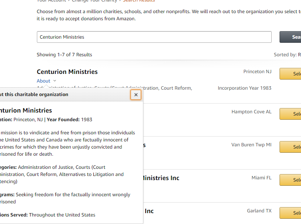Select the Van Buren Twp MI charity
Image resolution: width=301 pixels, height=224 pixels.
[290, 147]
